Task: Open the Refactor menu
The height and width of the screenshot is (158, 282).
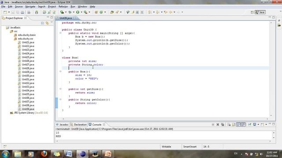Action: coord(63,7)
